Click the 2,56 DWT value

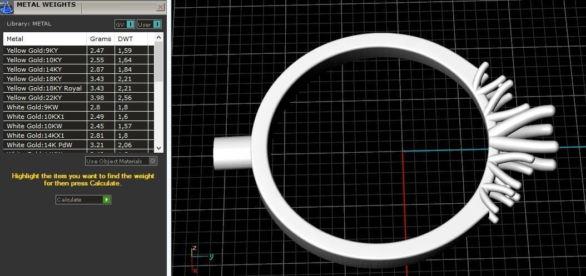coord(125,98)
